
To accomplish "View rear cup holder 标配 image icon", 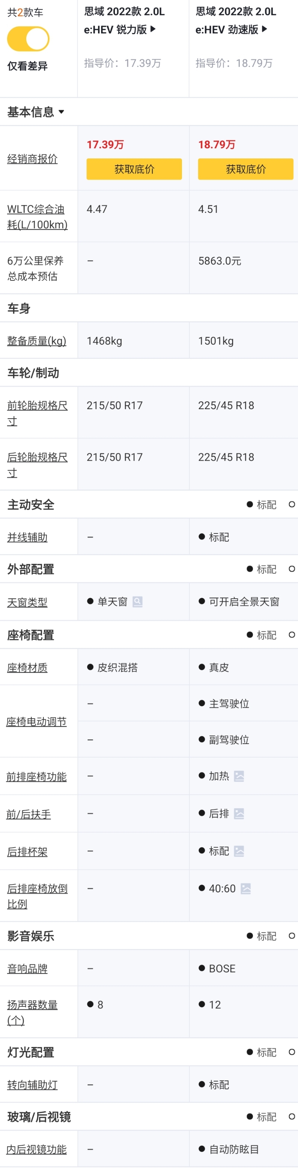I will tap(239, 851).
